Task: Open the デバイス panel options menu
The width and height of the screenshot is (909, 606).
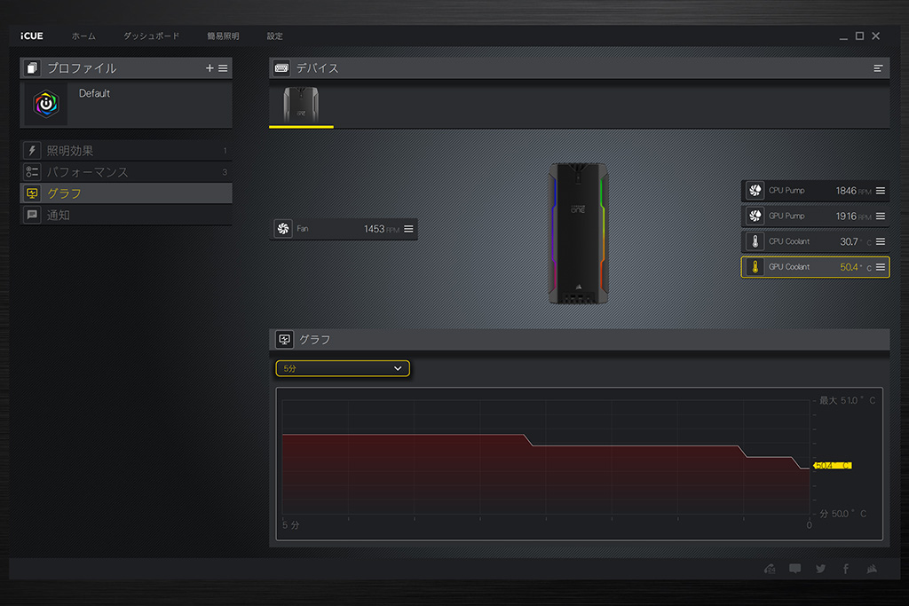Action: pos(878,68)
